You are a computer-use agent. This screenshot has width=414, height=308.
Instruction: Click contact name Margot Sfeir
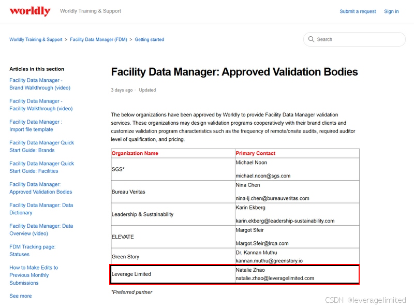pyautogui.click(x=250, y=230)
